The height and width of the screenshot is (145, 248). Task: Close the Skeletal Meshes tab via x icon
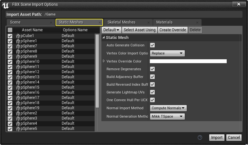tap(149, 23)
